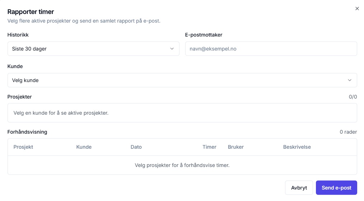Open the Historikk "Siste 30 dager" dropdown

[93, 49]
